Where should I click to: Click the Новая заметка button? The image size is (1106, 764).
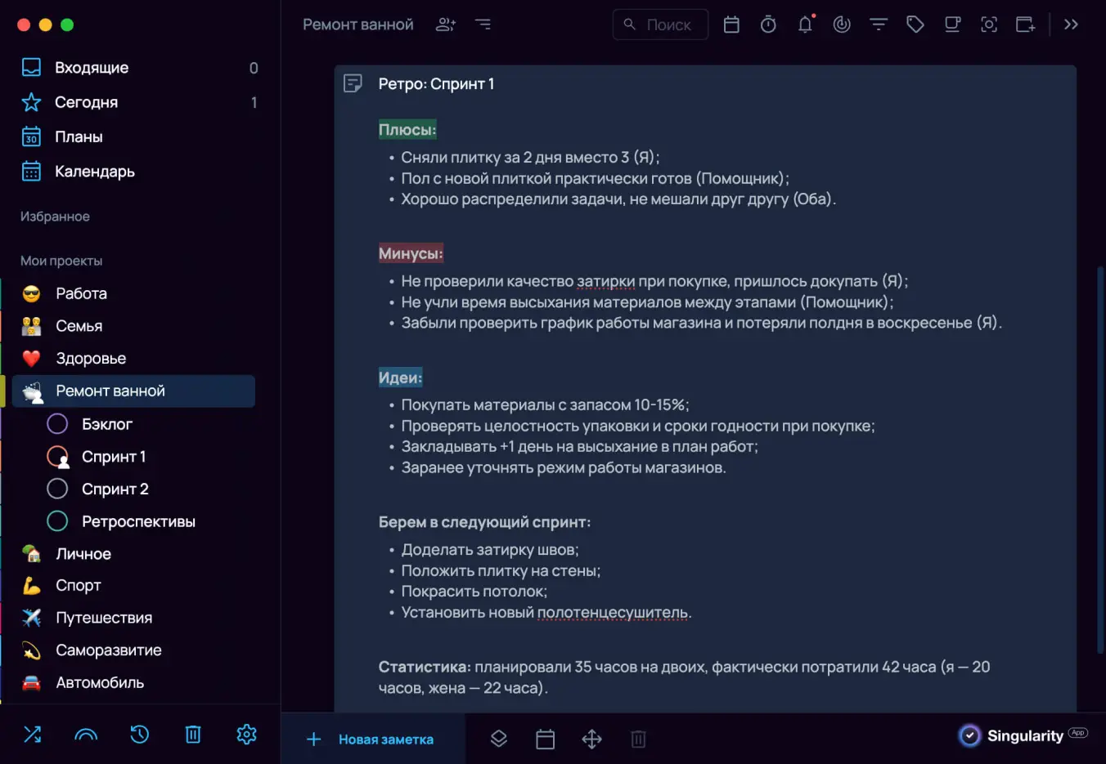pyautogui.click(x=371, y=739)
